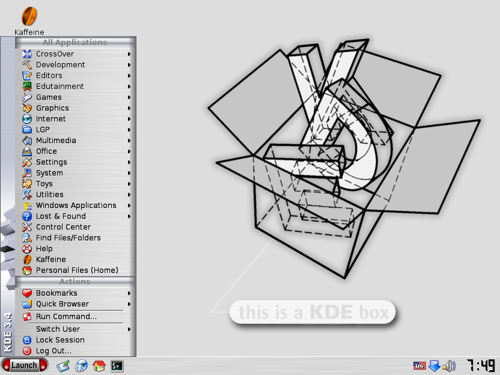
Task: Open the Toys menu entry
Action: coord(76,184)
